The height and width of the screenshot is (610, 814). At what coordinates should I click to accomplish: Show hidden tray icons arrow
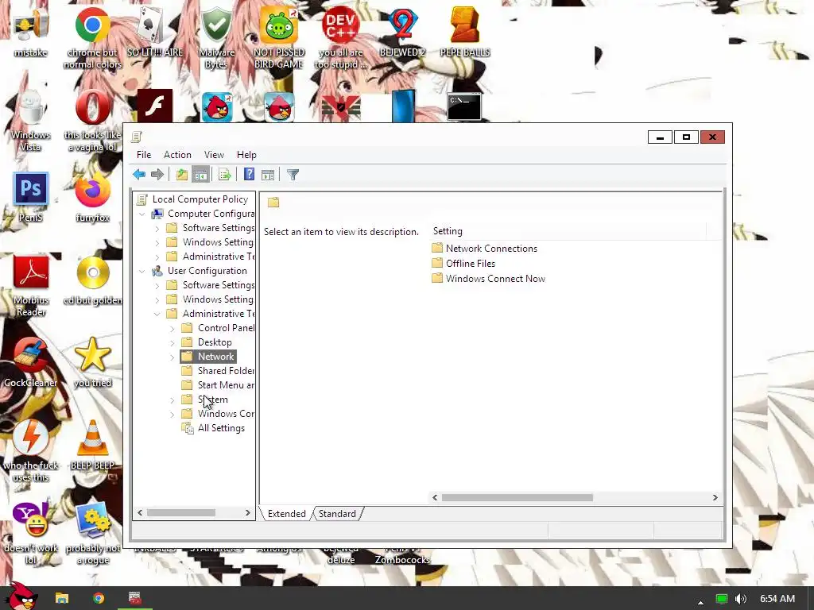point(700,602)
